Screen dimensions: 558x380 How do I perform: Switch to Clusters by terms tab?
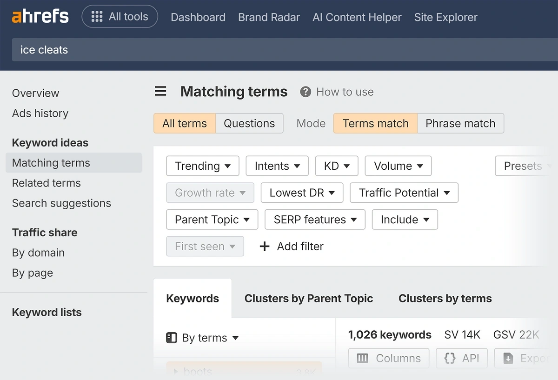pos(445,299)
